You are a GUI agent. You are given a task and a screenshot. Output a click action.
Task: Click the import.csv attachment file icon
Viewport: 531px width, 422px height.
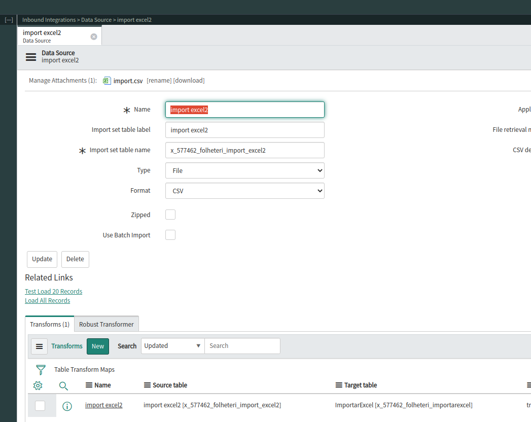107,81
